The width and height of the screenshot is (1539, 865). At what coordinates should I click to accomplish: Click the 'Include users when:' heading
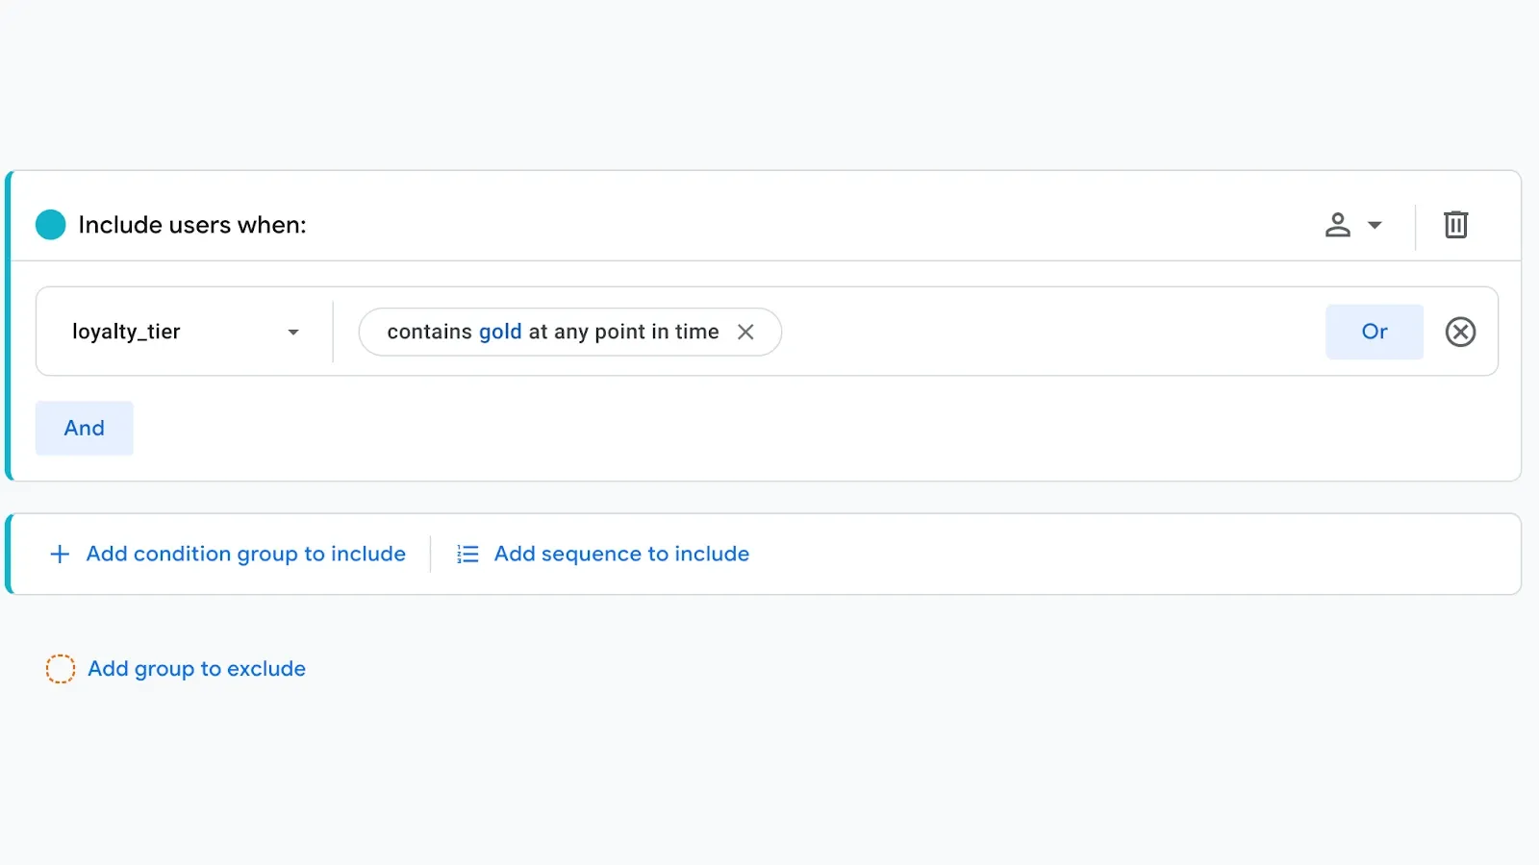pyautogui.click(x=192, y=225)
